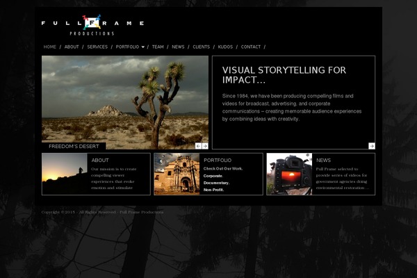Image resolution: width=417 pixels, height=278 pixels.
Task: Expand the Portfolio menu dropdown arrow
Action: pos(142,47)
